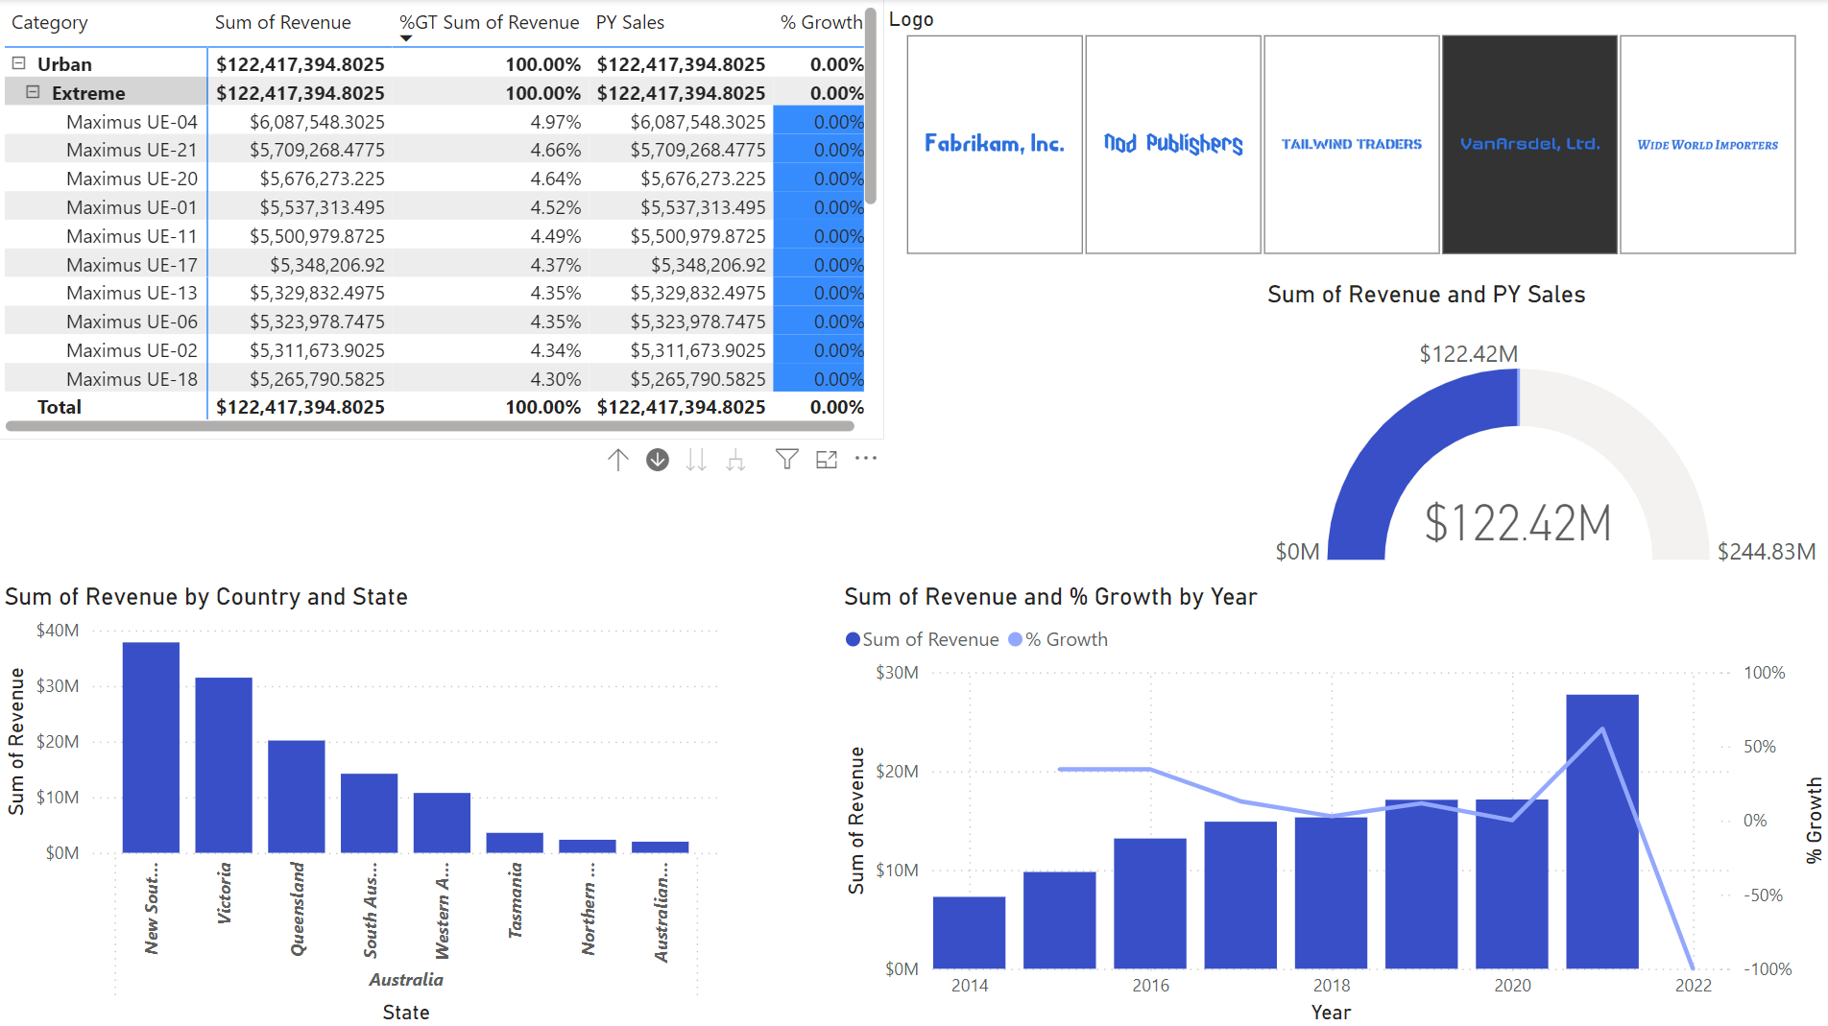Toggle off the drill-down mode button

point(657,459)
